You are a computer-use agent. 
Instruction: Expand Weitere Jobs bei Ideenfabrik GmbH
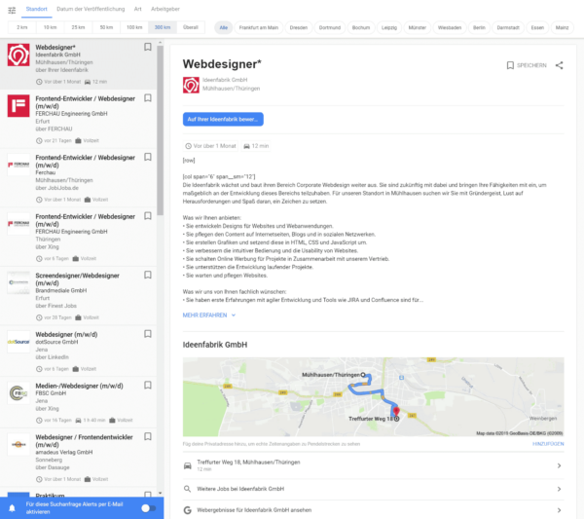(371, 488)
